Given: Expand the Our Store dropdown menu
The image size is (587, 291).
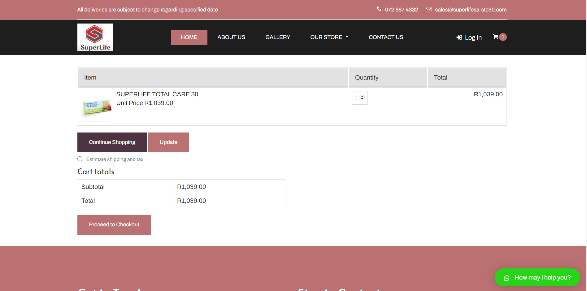Looking at the screenshot, I should pyautogui.click(x=329, y=37).
